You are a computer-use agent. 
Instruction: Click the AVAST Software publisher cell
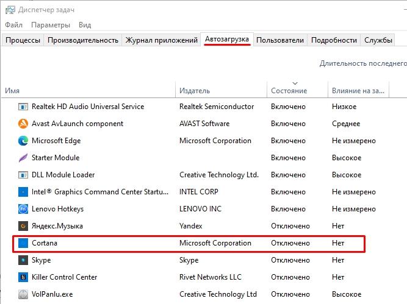204,124
